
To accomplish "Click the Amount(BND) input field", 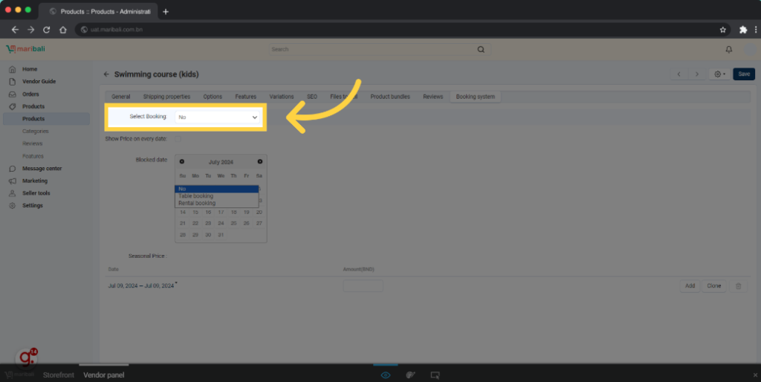I will pos(363,286).
